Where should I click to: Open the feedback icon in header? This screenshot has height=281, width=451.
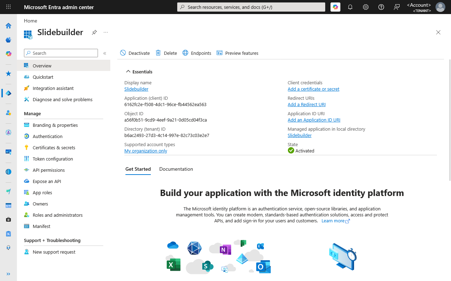[x=397, y=7]
